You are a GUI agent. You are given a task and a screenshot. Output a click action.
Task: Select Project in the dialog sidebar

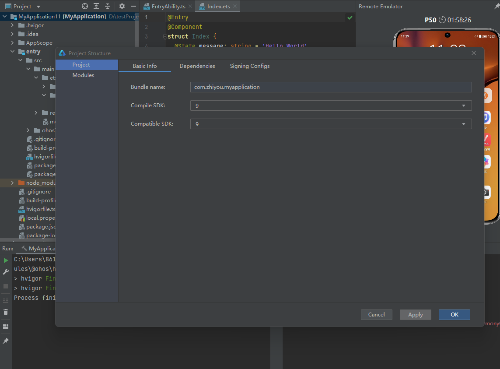pos(87,65)
